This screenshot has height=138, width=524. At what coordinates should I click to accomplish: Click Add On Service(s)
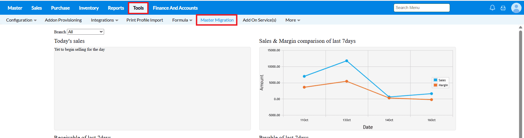[259, 20]
